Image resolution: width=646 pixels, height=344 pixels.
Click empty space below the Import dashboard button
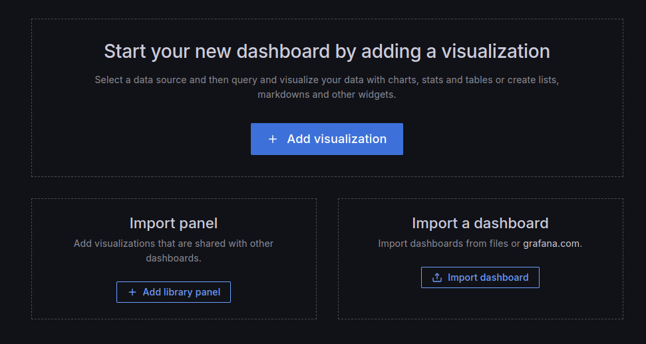coord(480,303)
